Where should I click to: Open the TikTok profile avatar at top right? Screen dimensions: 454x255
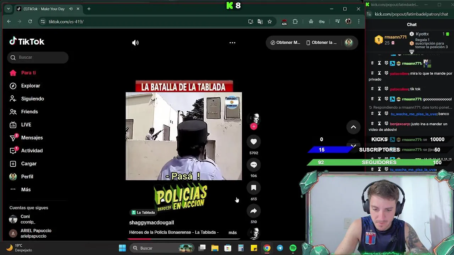point(349,42)
